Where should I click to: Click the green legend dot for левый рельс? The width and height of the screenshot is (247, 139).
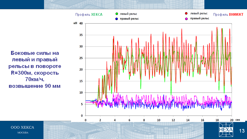click(x=117, y=14)
